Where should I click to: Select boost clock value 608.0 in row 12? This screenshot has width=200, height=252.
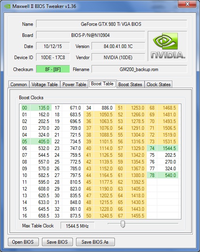pyautogui.click(x=41, y=189)
